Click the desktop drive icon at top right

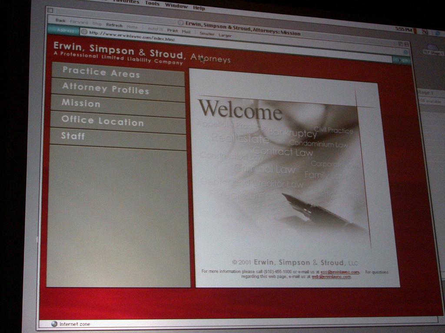click(x=432, y=48)
